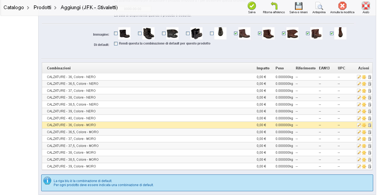
Task: Make 37 MORO the default combination
Action: [x=364, y=139]
